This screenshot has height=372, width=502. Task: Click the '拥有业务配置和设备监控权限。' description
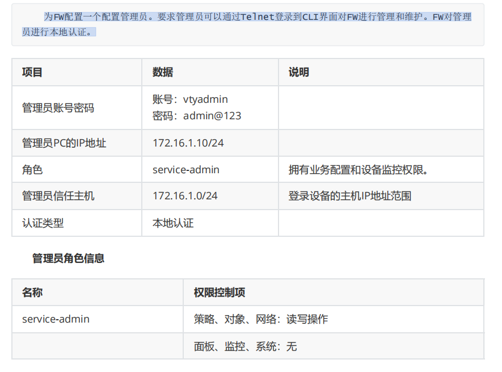point(358,170)
